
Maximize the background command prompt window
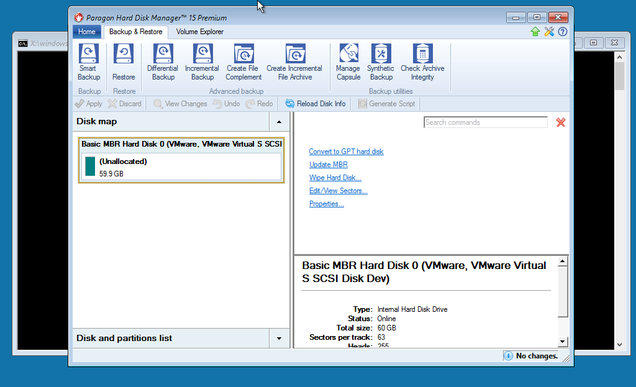coord(593,43)
